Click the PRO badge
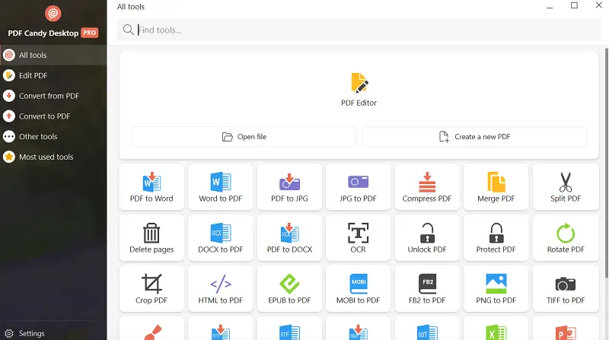 tap(89, 33)
